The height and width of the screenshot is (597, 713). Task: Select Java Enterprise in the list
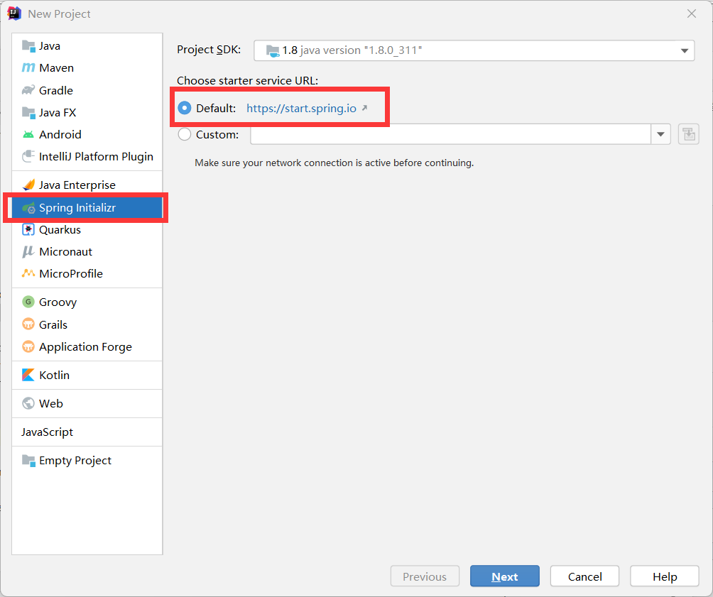tap(87, 185)
